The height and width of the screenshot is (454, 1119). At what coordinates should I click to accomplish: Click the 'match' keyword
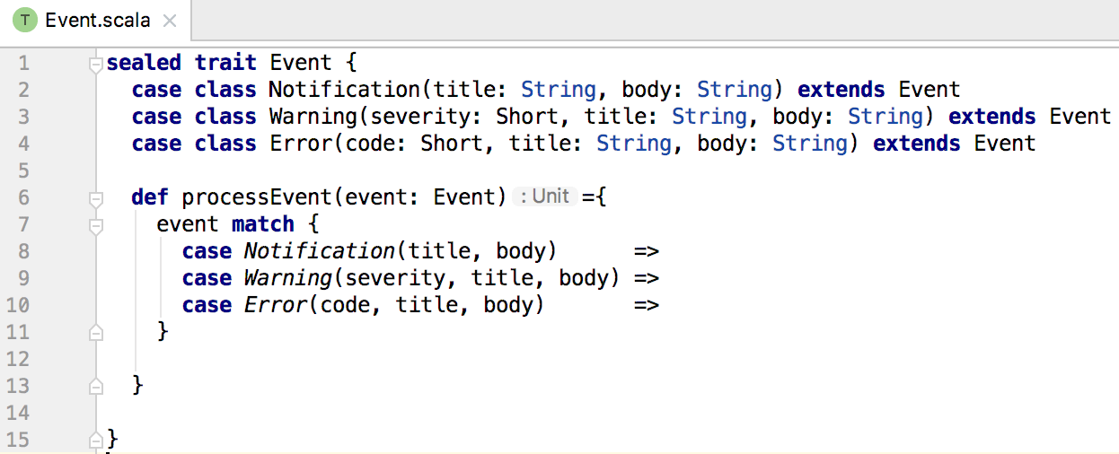262,224
